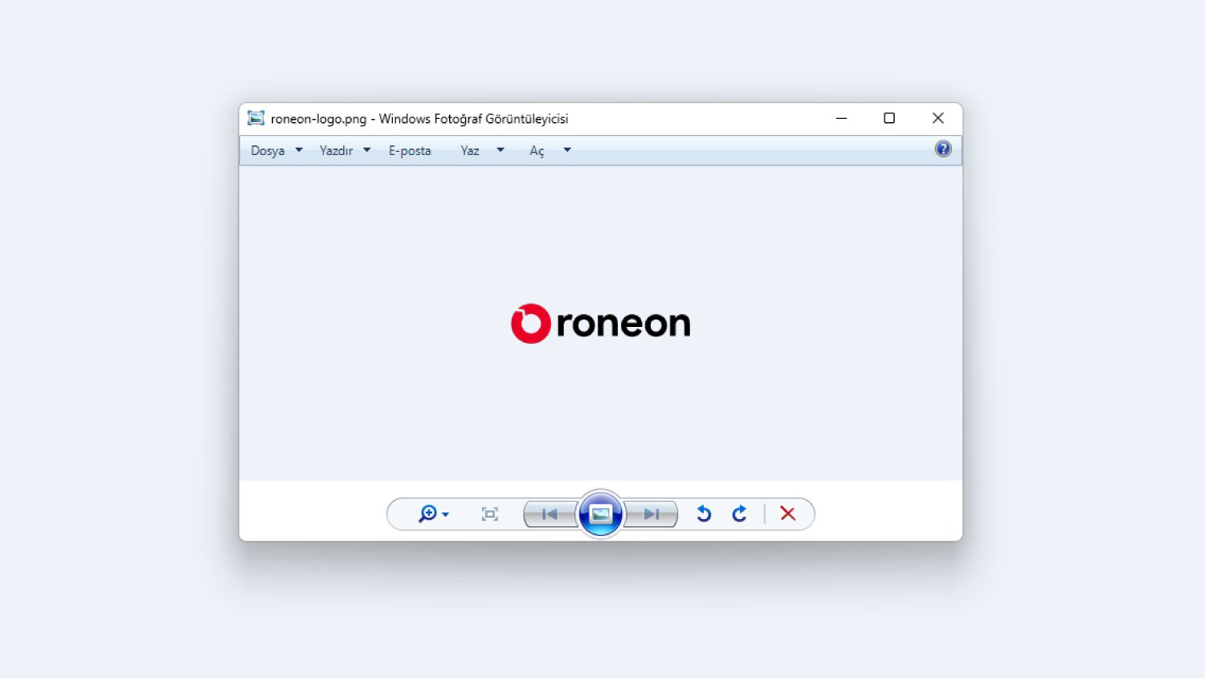Delete the image with red X

788,514
